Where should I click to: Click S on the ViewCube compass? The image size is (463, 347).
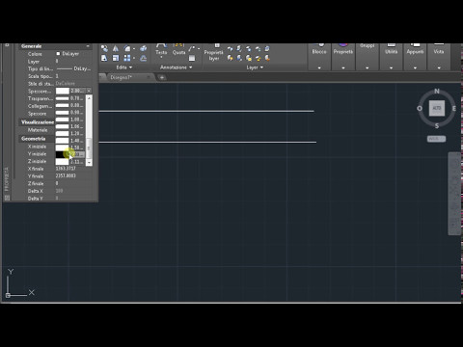437,126
